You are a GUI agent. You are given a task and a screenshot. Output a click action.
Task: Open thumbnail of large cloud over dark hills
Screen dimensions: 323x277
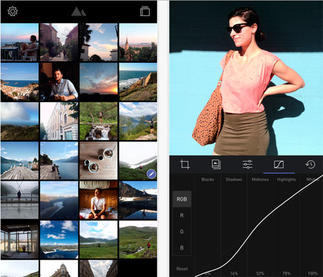19,121
